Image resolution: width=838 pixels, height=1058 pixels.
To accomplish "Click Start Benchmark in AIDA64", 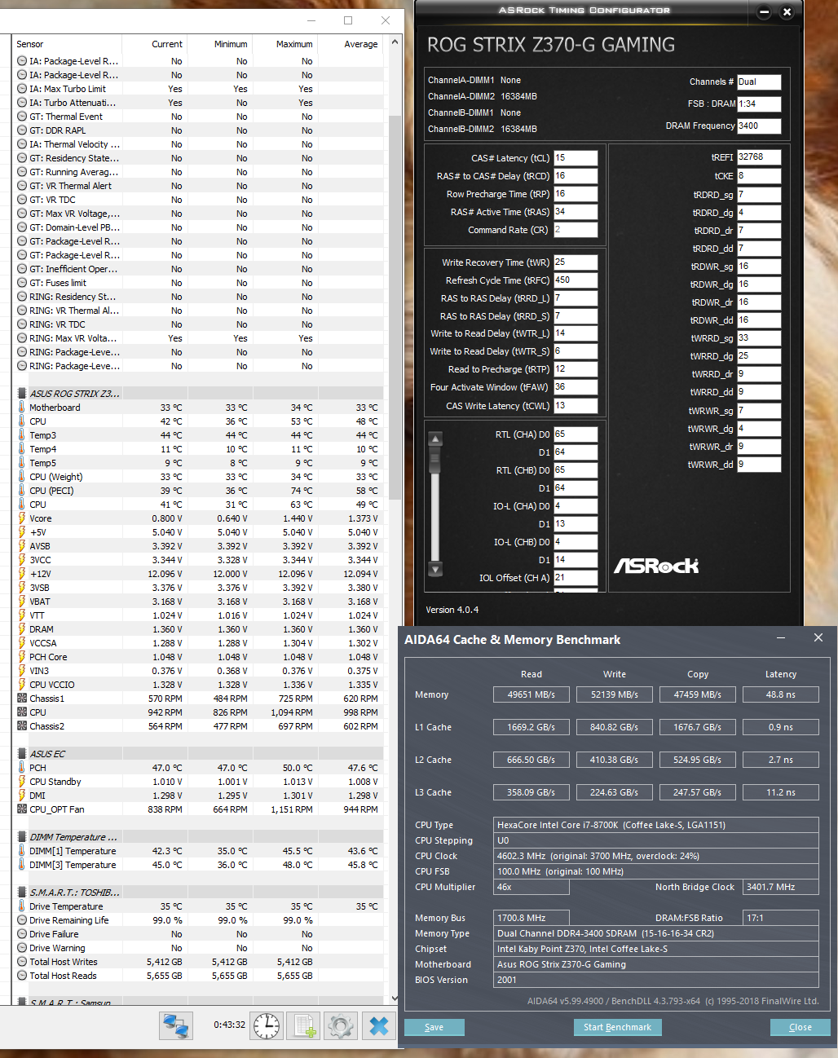I will [617, 1027].
